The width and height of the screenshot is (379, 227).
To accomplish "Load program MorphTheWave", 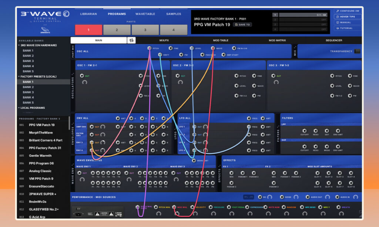I will [41, 133].
